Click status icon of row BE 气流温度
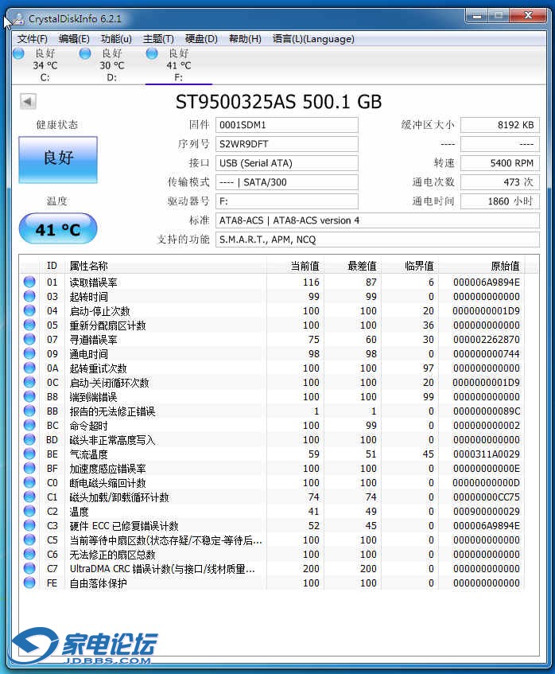Screen dimensions: 555x674 pyautogui.click(x=29, y=454)
